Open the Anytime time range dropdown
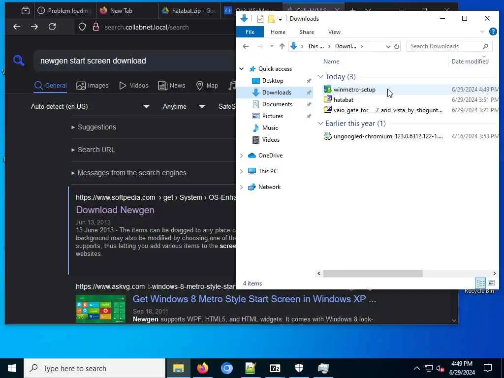Viewport: 504px width, 378px height. 184,107
